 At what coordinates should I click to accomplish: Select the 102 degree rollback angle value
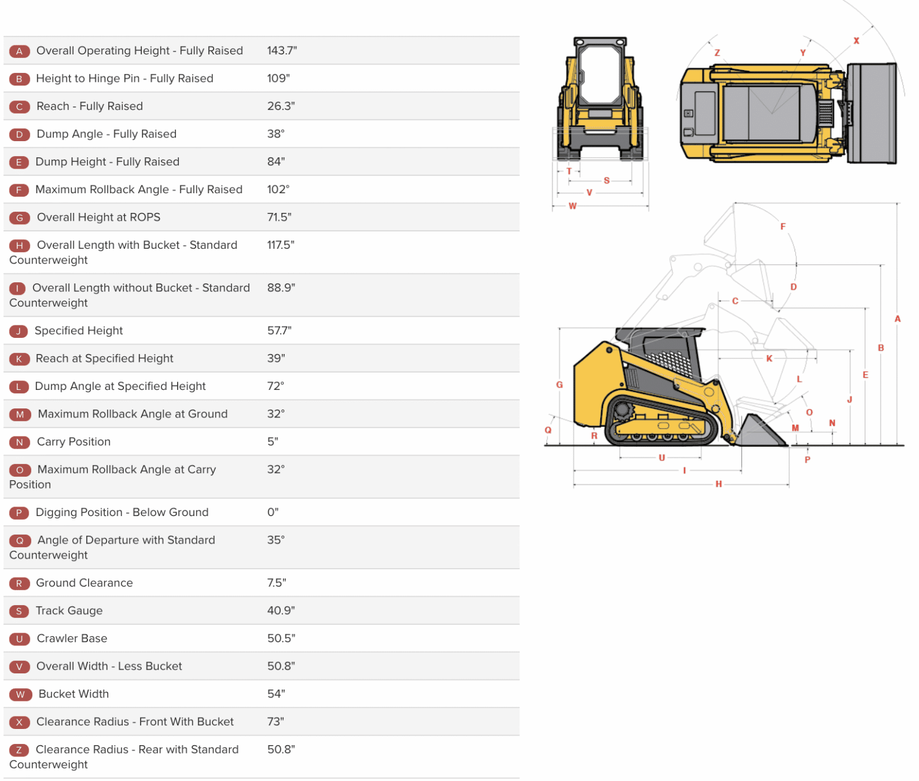click(x=279, y=189)
